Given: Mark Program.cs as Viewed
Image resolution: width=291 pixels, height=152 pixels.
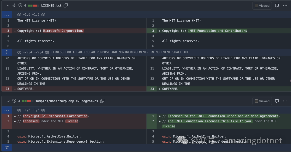Looking at the screenshot, I should coord(262,101).
